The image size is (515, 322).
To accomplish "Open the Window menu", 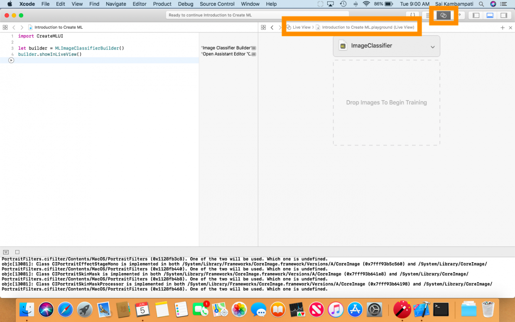I will pyautogui.click(x=250, y=4).
